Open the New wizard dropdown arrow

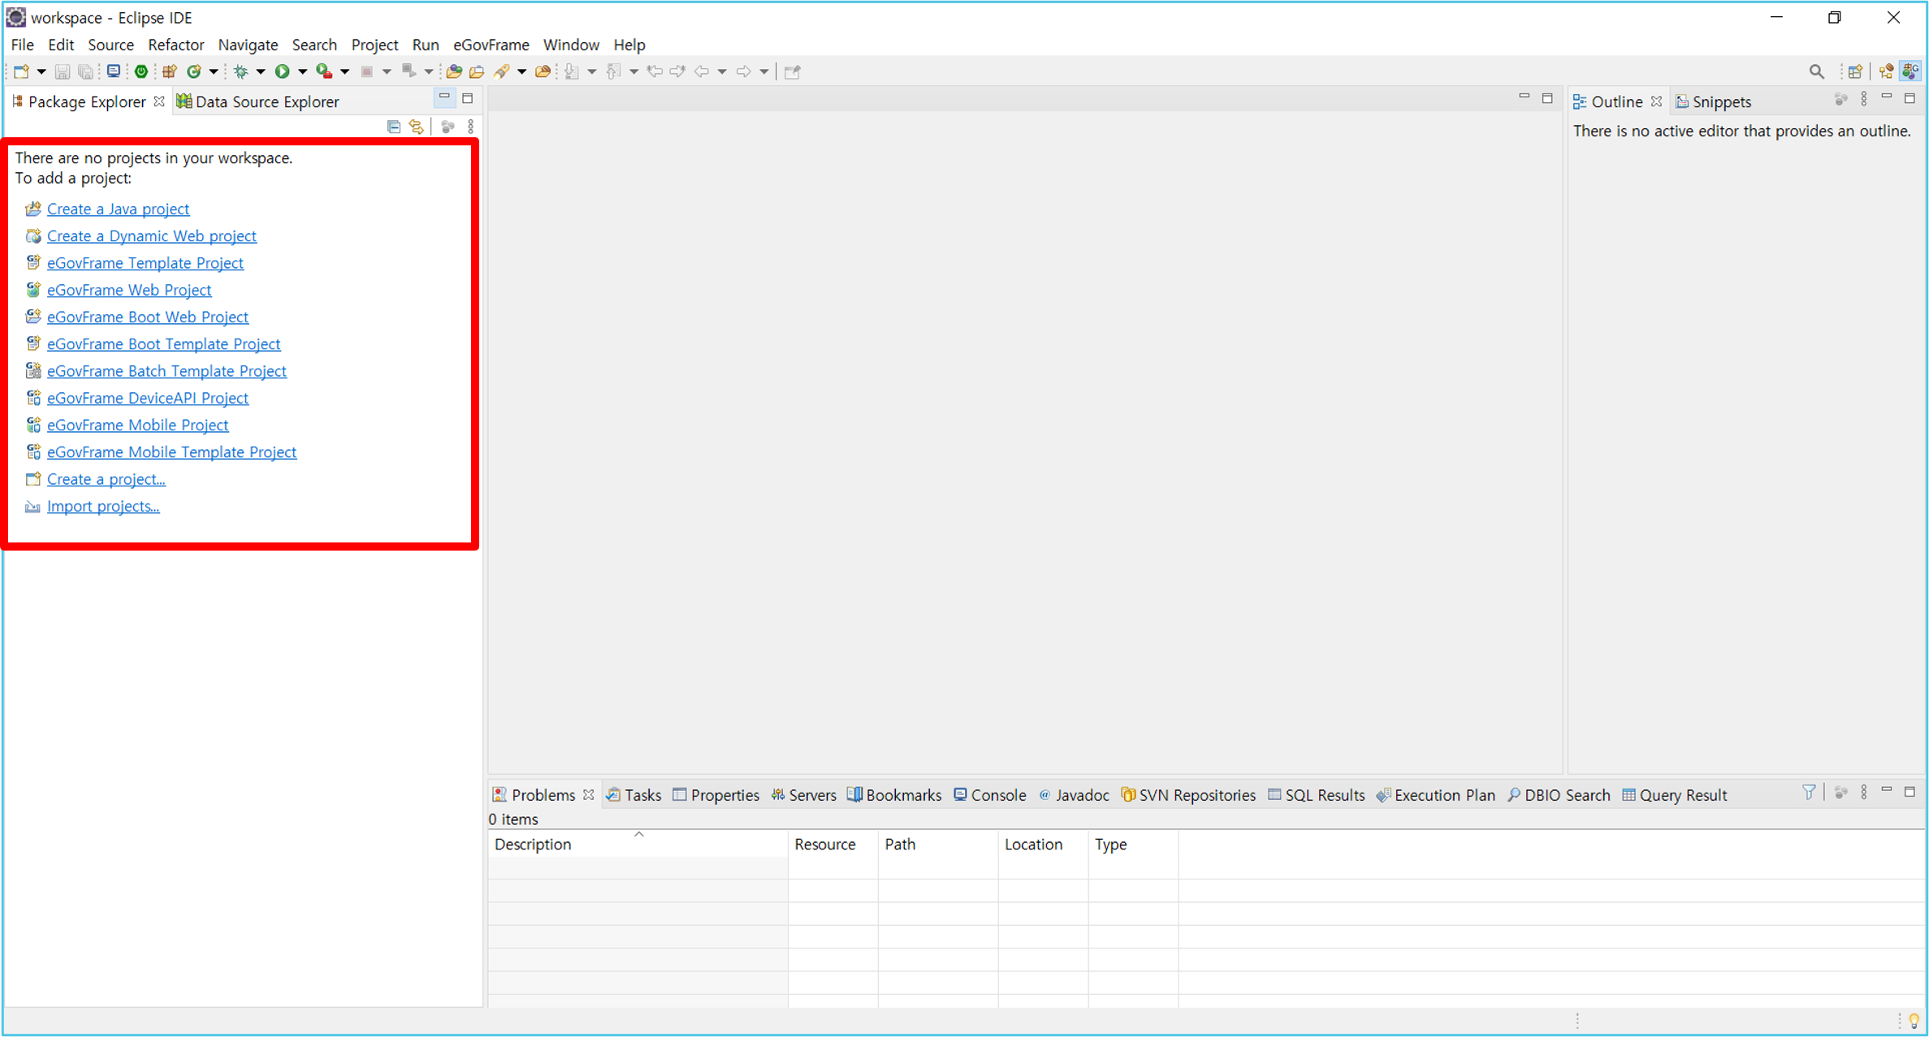click(41, 71)
